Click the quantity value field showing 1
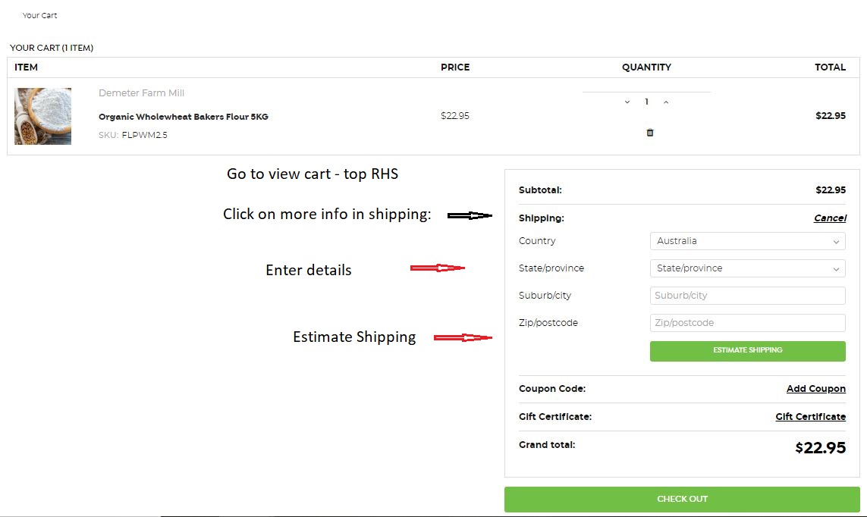This screenshot has height=517, width=867. coord(646,102)
